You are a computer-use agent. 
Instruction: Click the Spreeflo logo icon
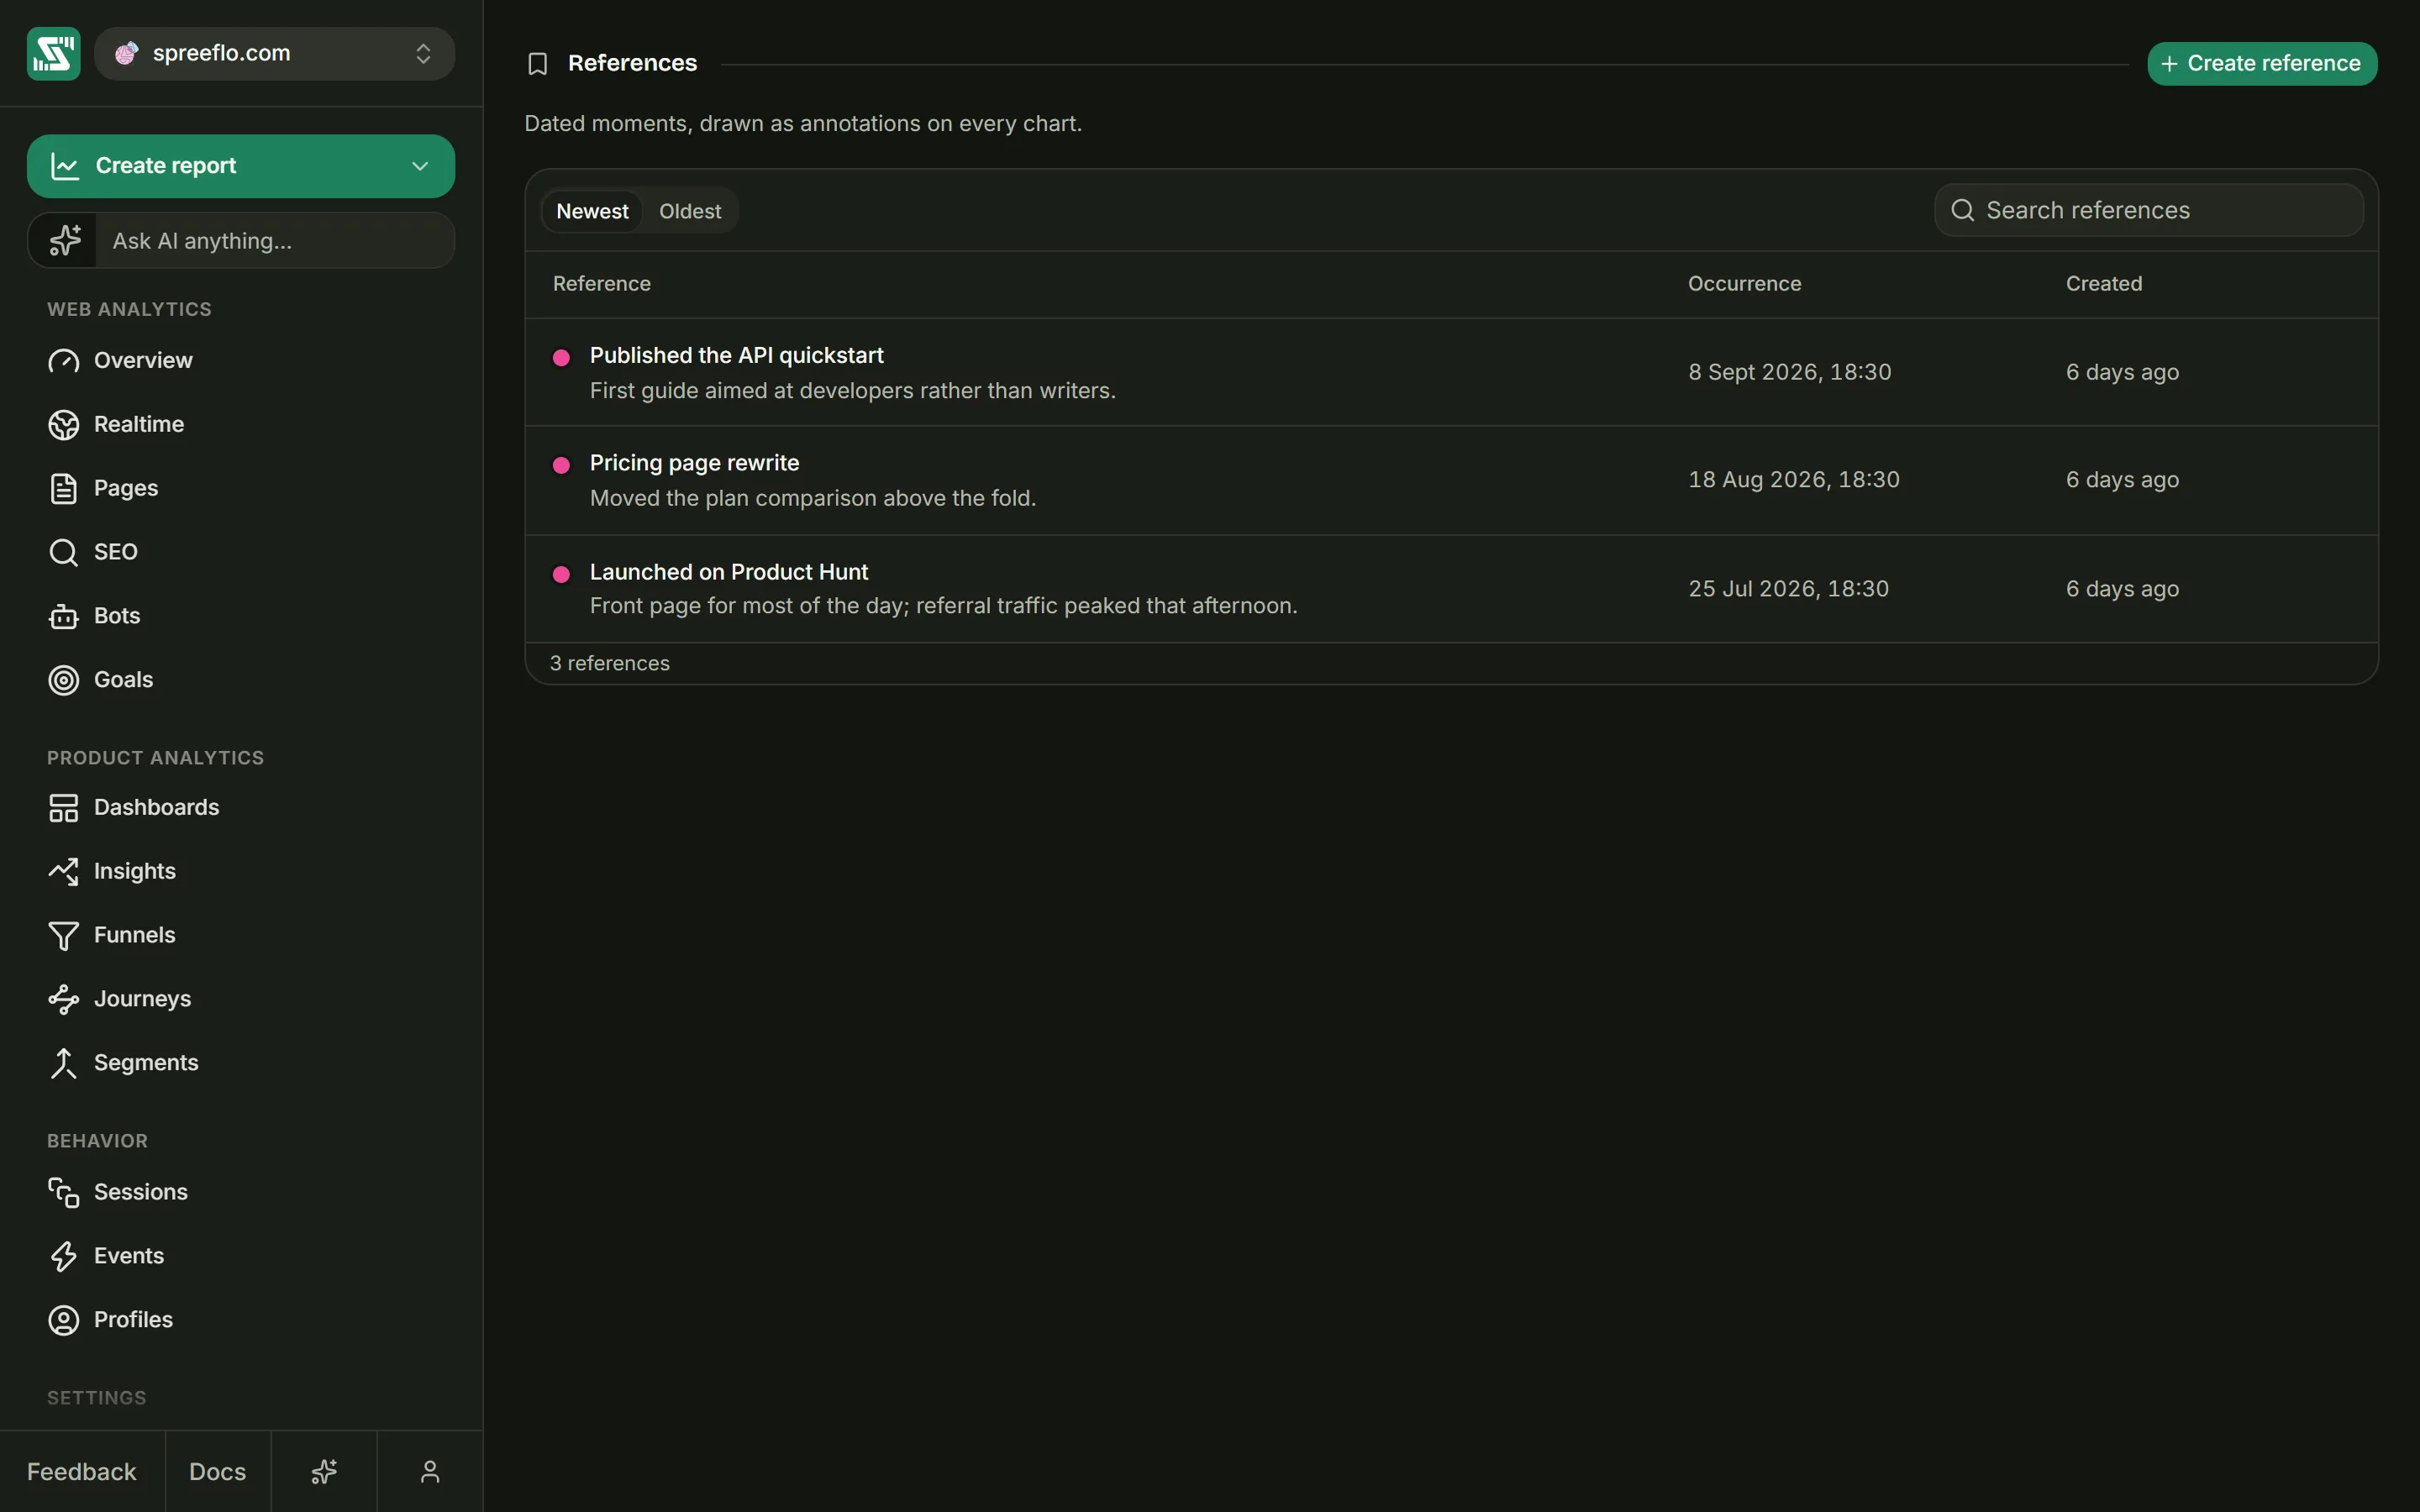click(x=53, y=53)
